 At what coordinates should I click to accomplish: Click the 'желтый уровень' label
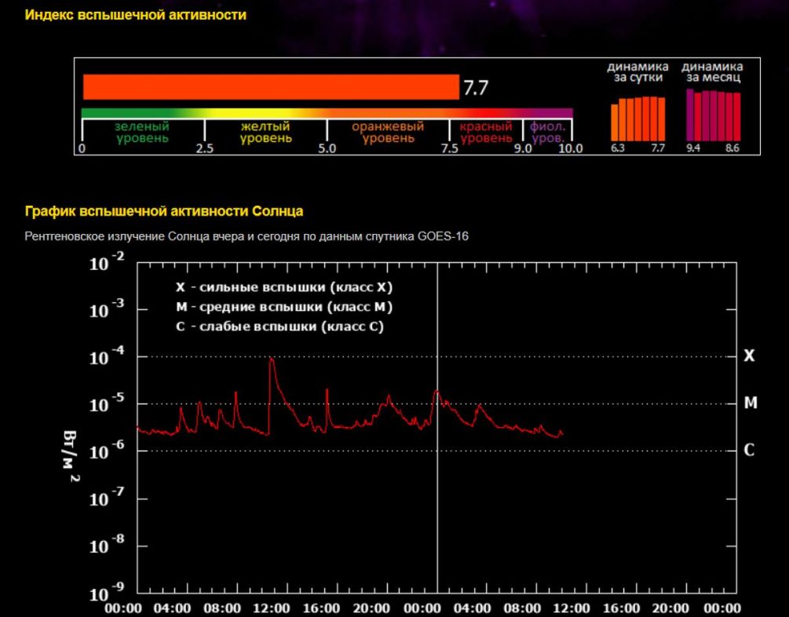click(x=265, y=133)
